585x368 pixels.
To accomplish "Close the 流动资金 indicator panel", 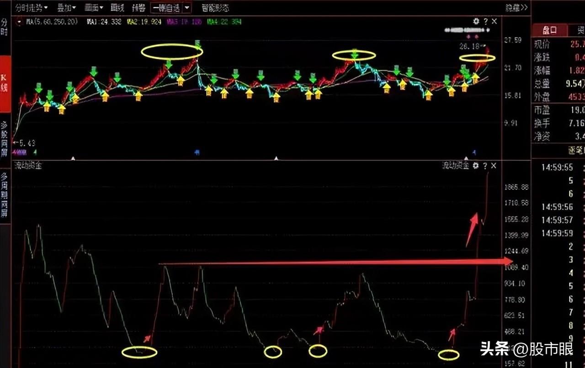I will 494,166.
